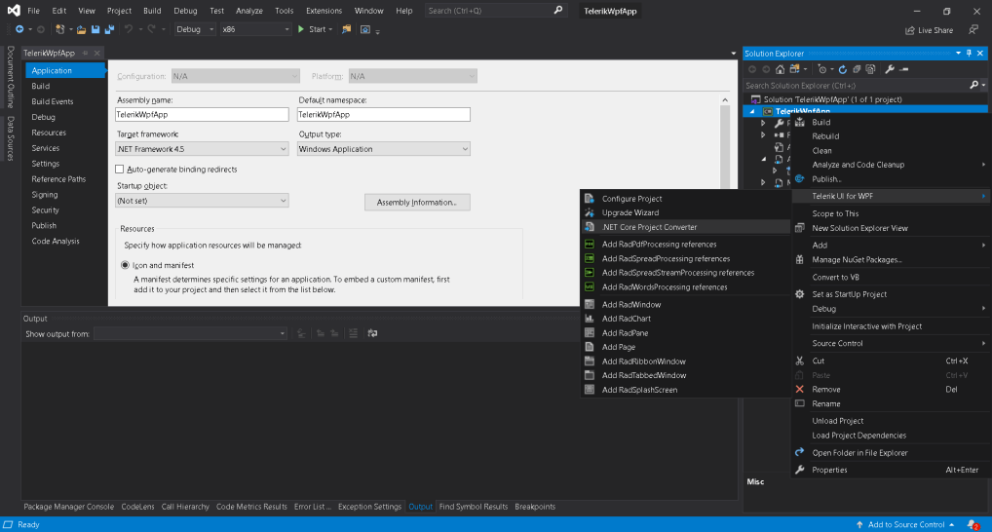992x532 pixels.
Task: Open the x86 solution platform dropdown
Action: [x=255, y=29]
